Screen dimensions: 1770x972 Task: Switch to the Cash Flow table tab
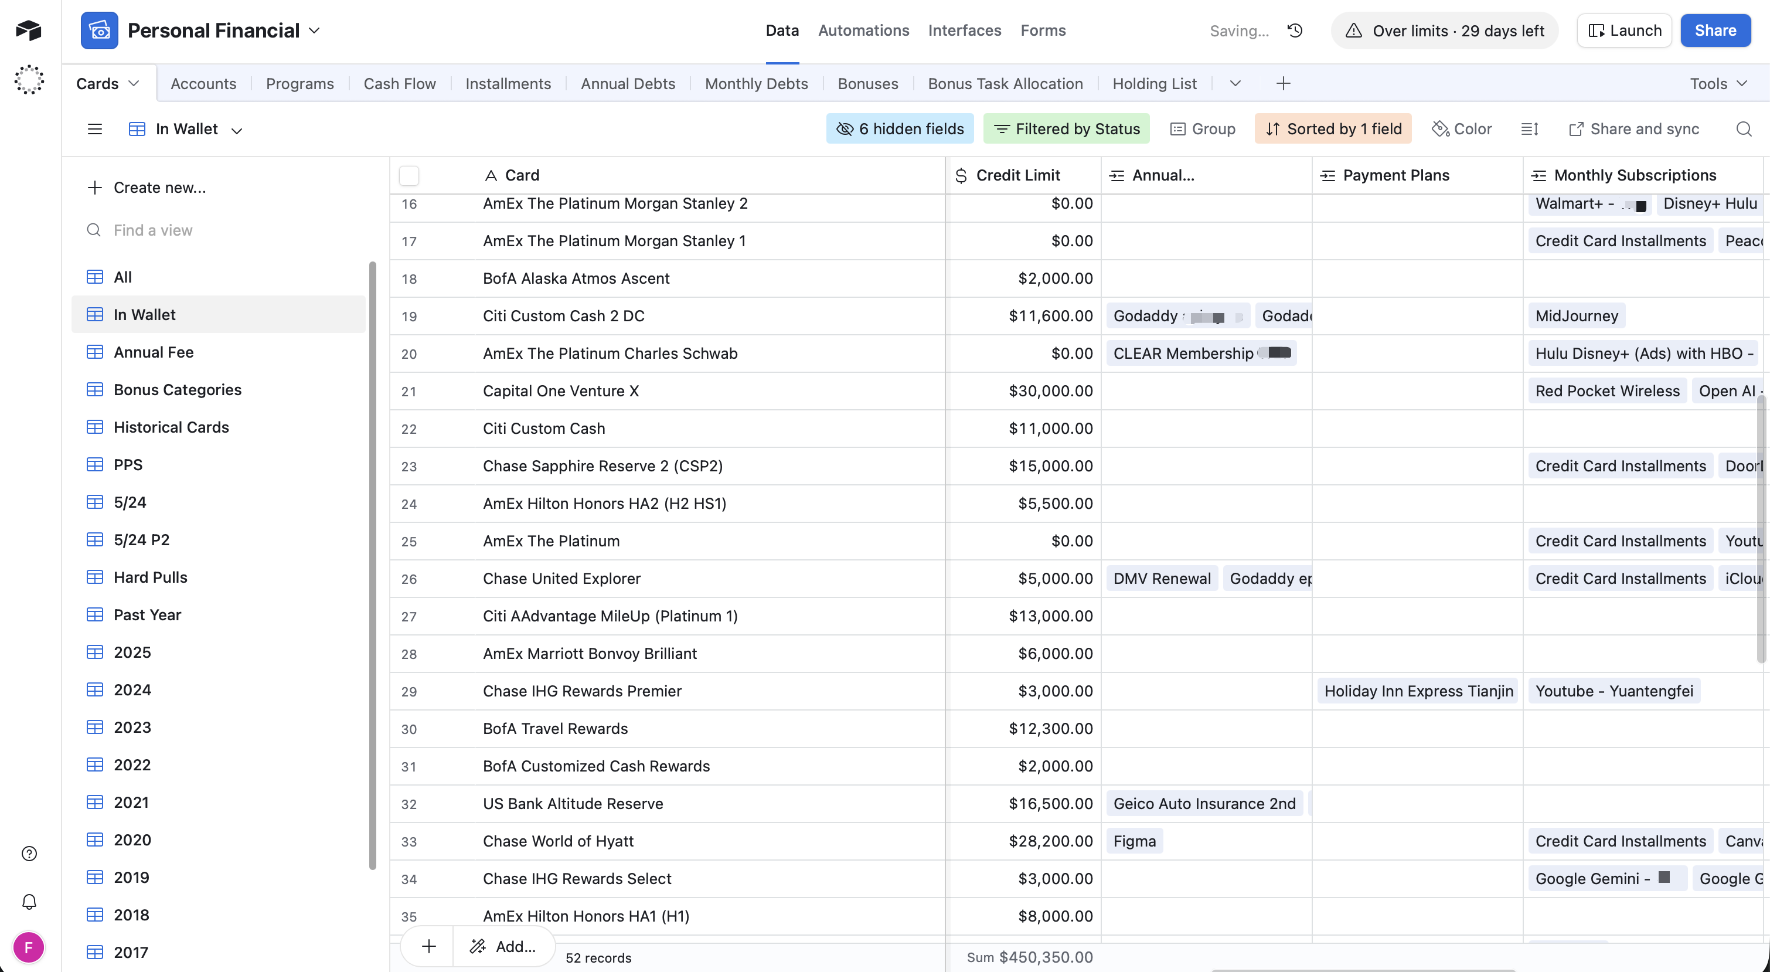[x=399, y=83]
